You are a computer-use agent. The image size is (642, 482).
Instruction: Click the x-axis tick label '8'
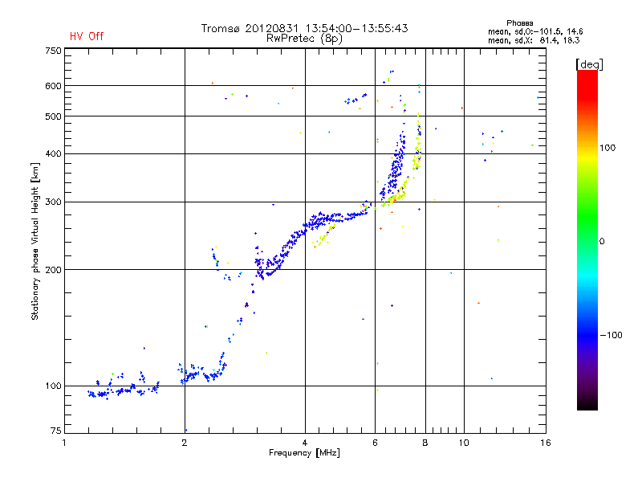(425, 443)
